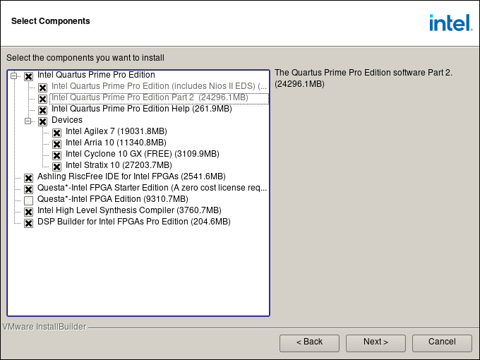Select Intel Quartus Prime Pro Edition Part 2 row
Image resolution: width=480 pixels, height=360 pixels.
point(150,97)
